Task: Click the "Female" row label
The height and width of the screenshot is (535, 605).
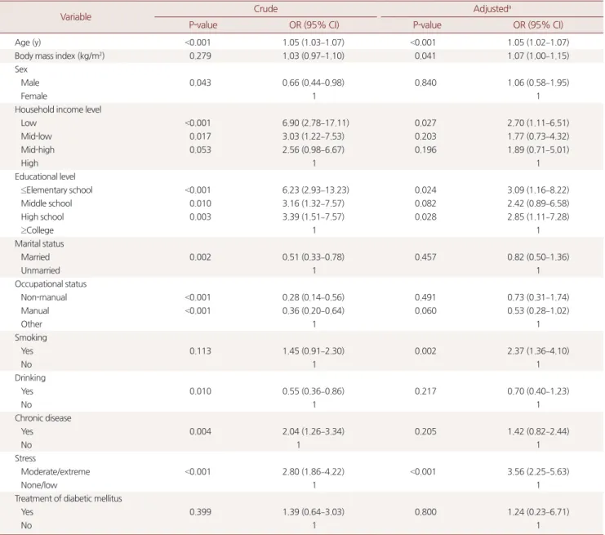Action: [x=34, y=96]
